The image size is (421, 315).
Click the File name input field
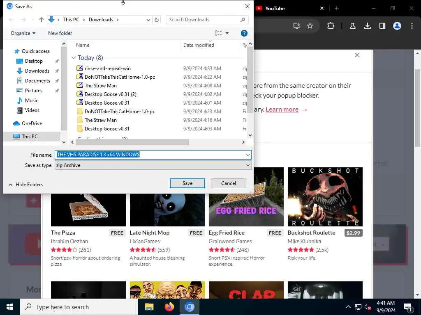pyautogui.click(x=153, y=155)
